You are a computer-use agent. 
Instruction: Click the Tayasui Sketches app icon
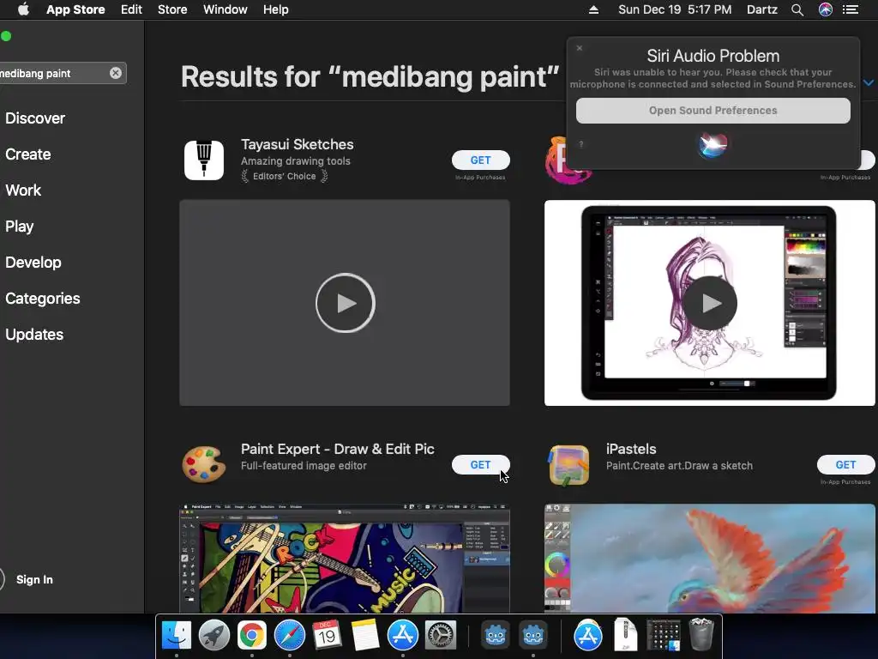204,160
